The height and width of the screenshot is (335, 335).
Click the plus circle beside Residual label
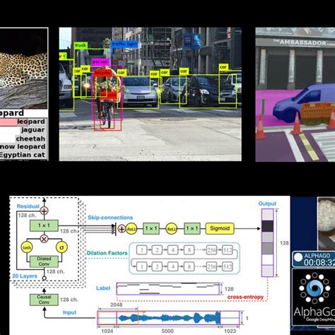point(44,211)
